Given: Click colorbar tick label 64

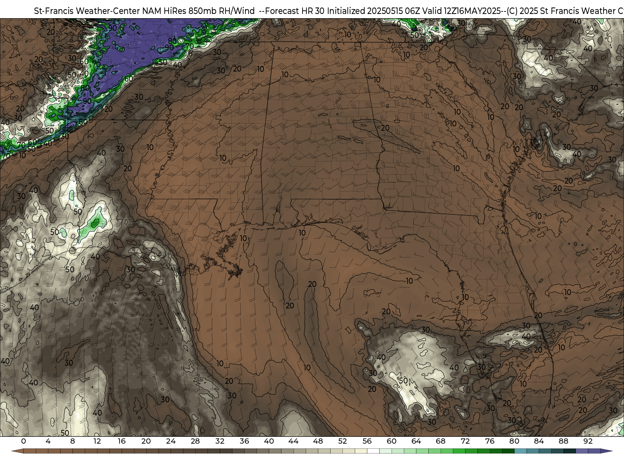Looking at the screenshot, I should pos(416,441).
